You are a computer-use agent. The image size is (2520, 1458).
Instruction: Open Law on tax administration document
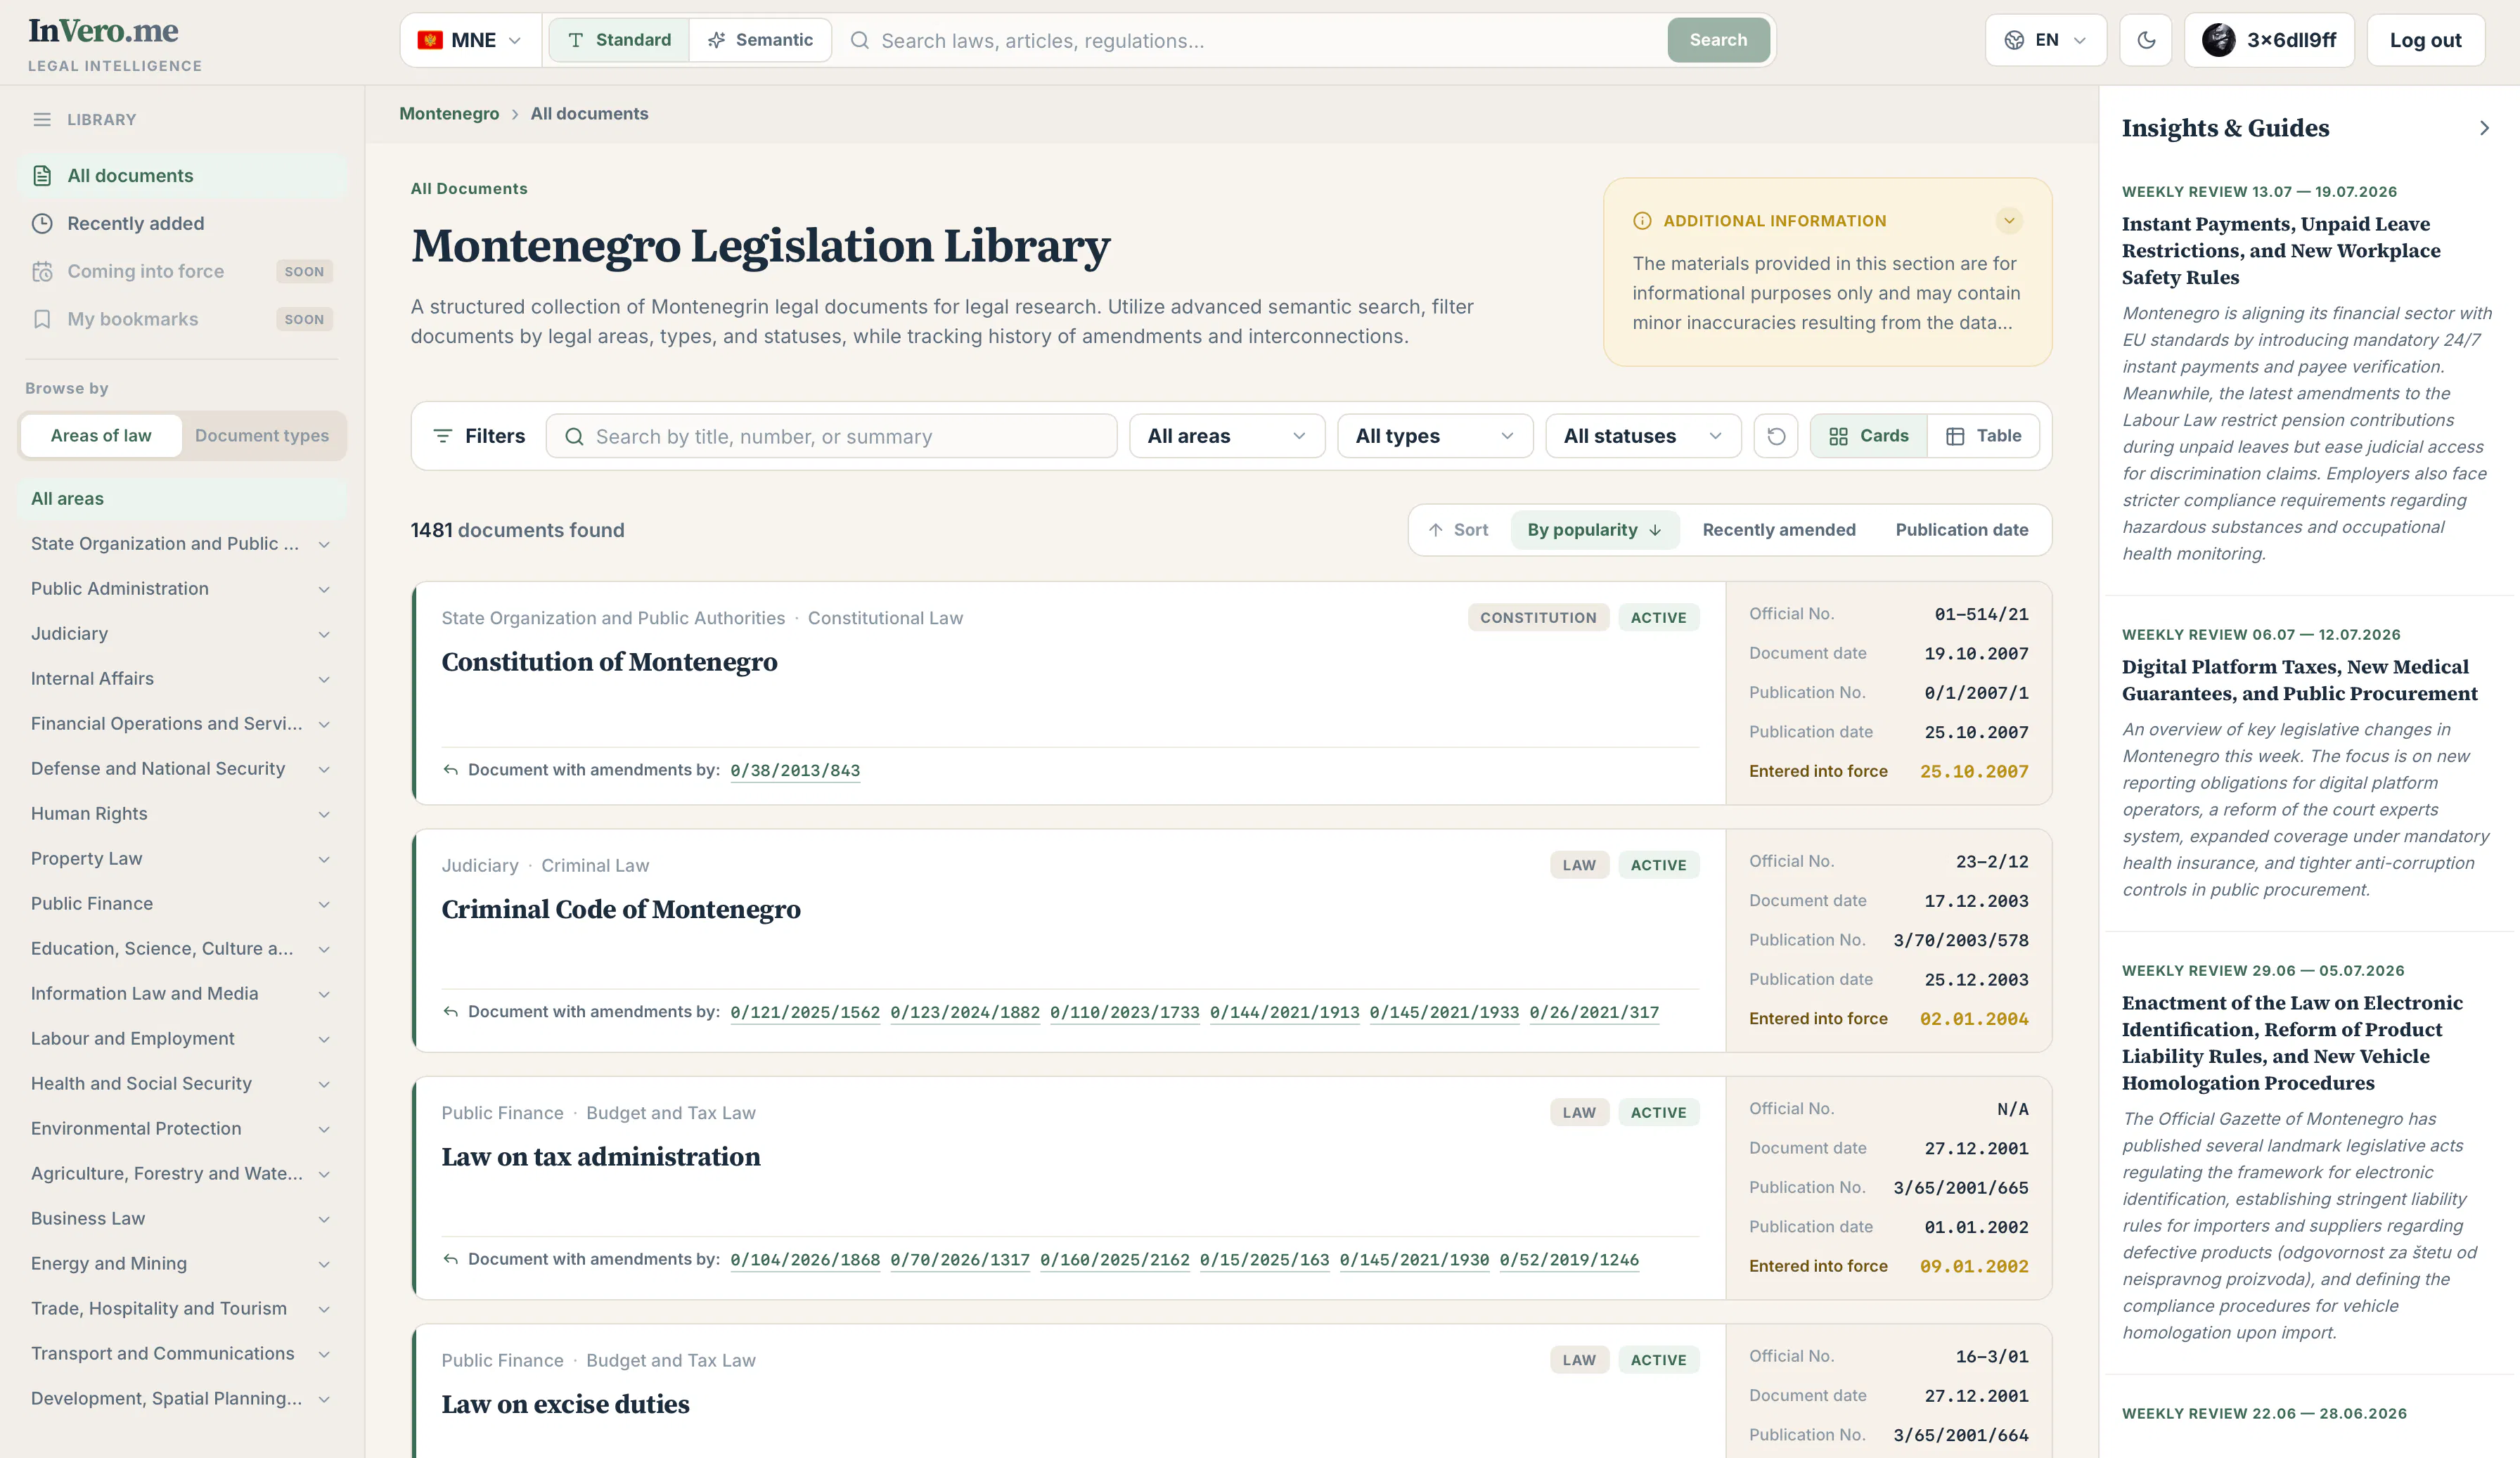coord(601,1157)
